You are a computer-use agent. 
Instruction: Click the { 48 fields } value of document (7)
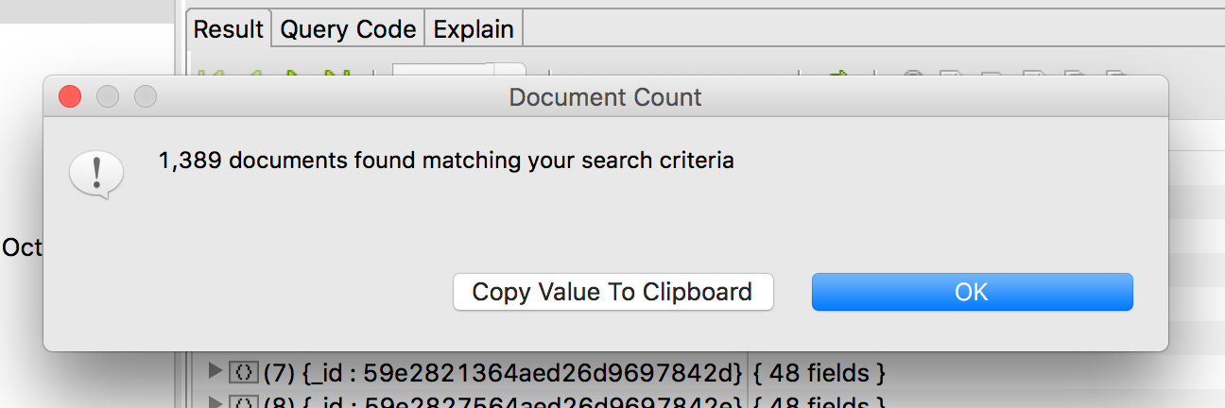pyautogui.click(x=819, y=373)
